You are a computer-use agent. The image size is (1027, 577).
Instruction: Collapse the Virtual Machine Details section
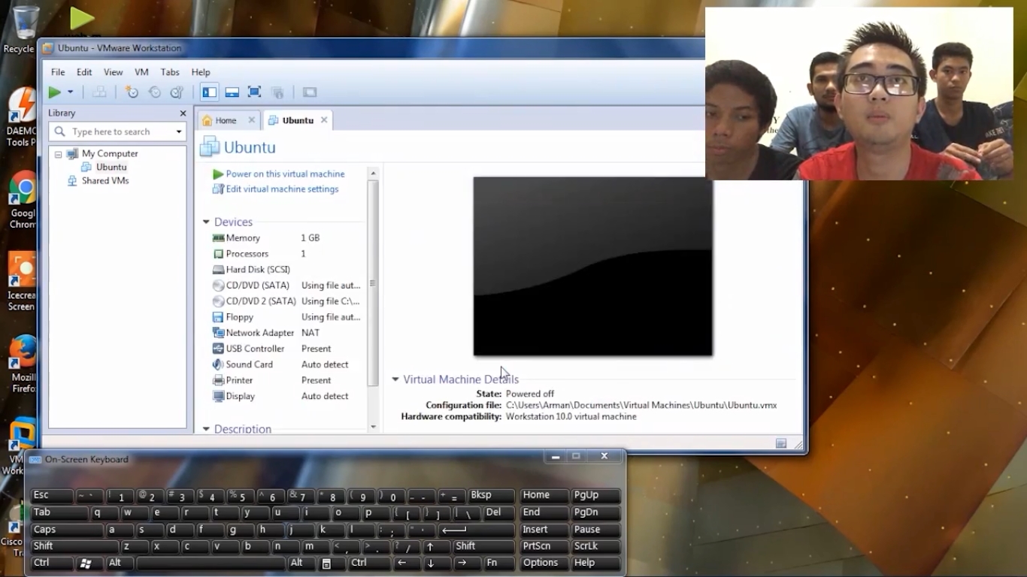395,379
